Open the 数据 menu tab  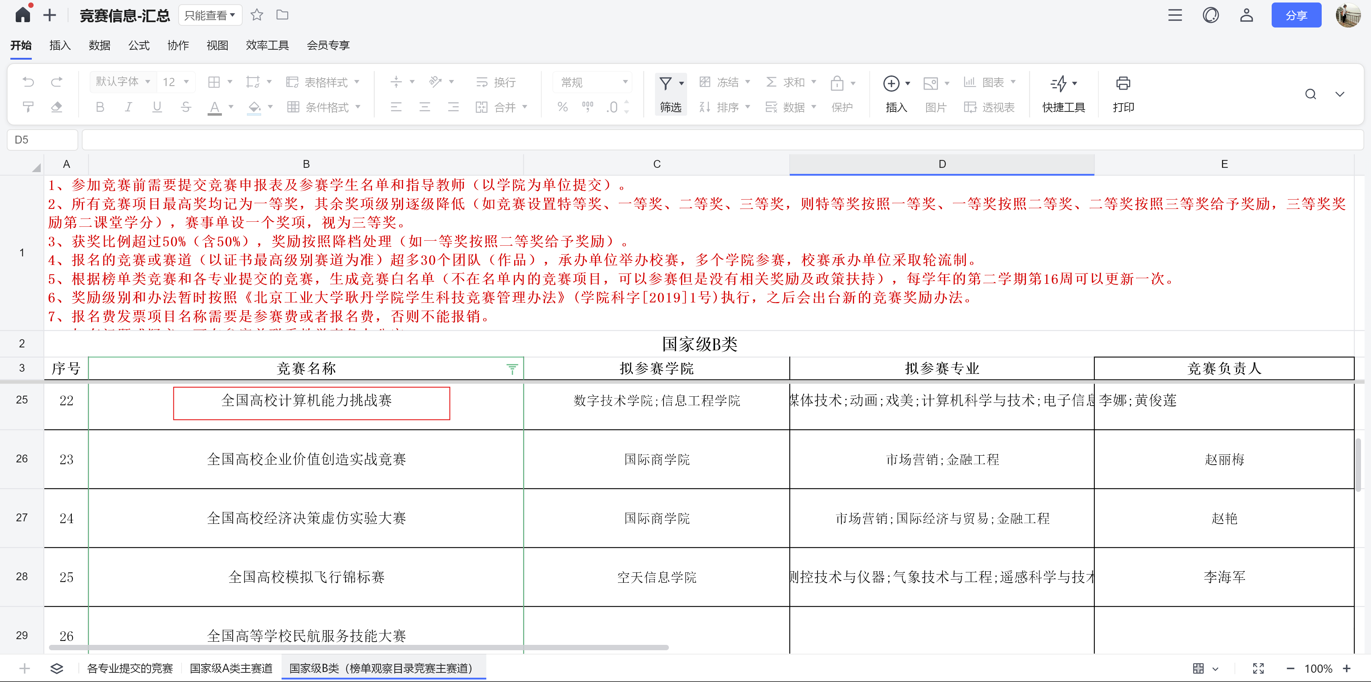click(100, 45)
